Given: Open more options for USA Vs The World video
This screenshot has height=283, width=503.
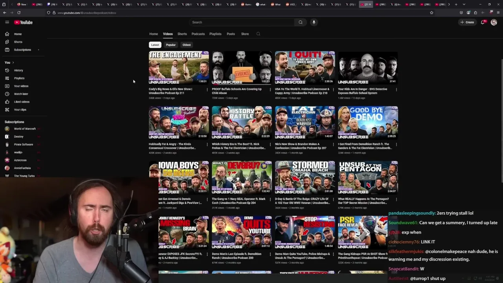Looking at the screenshot, I should click(x=333, y=90).
